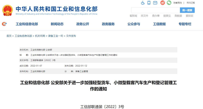The width and height of the screenshot is (203, 109).
Task: Select 要投诉 under search box
Action: pos(189,16)
